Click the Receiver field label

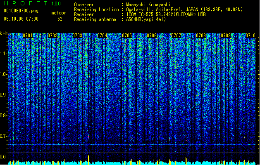tap(84, 14)
